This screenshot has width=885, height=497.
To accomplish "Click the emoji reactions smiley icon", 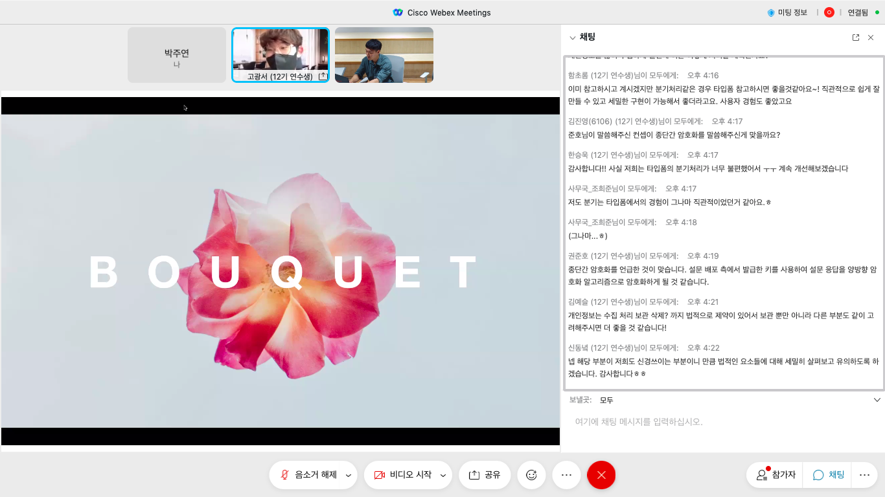I will 531,475.
